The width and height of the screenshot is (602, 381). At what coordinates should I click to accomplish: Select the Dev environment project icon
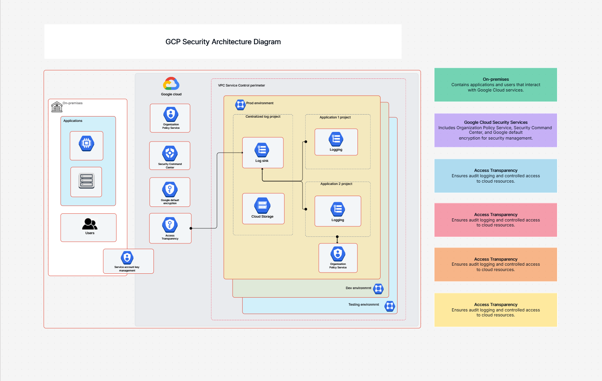click(378, 289)
